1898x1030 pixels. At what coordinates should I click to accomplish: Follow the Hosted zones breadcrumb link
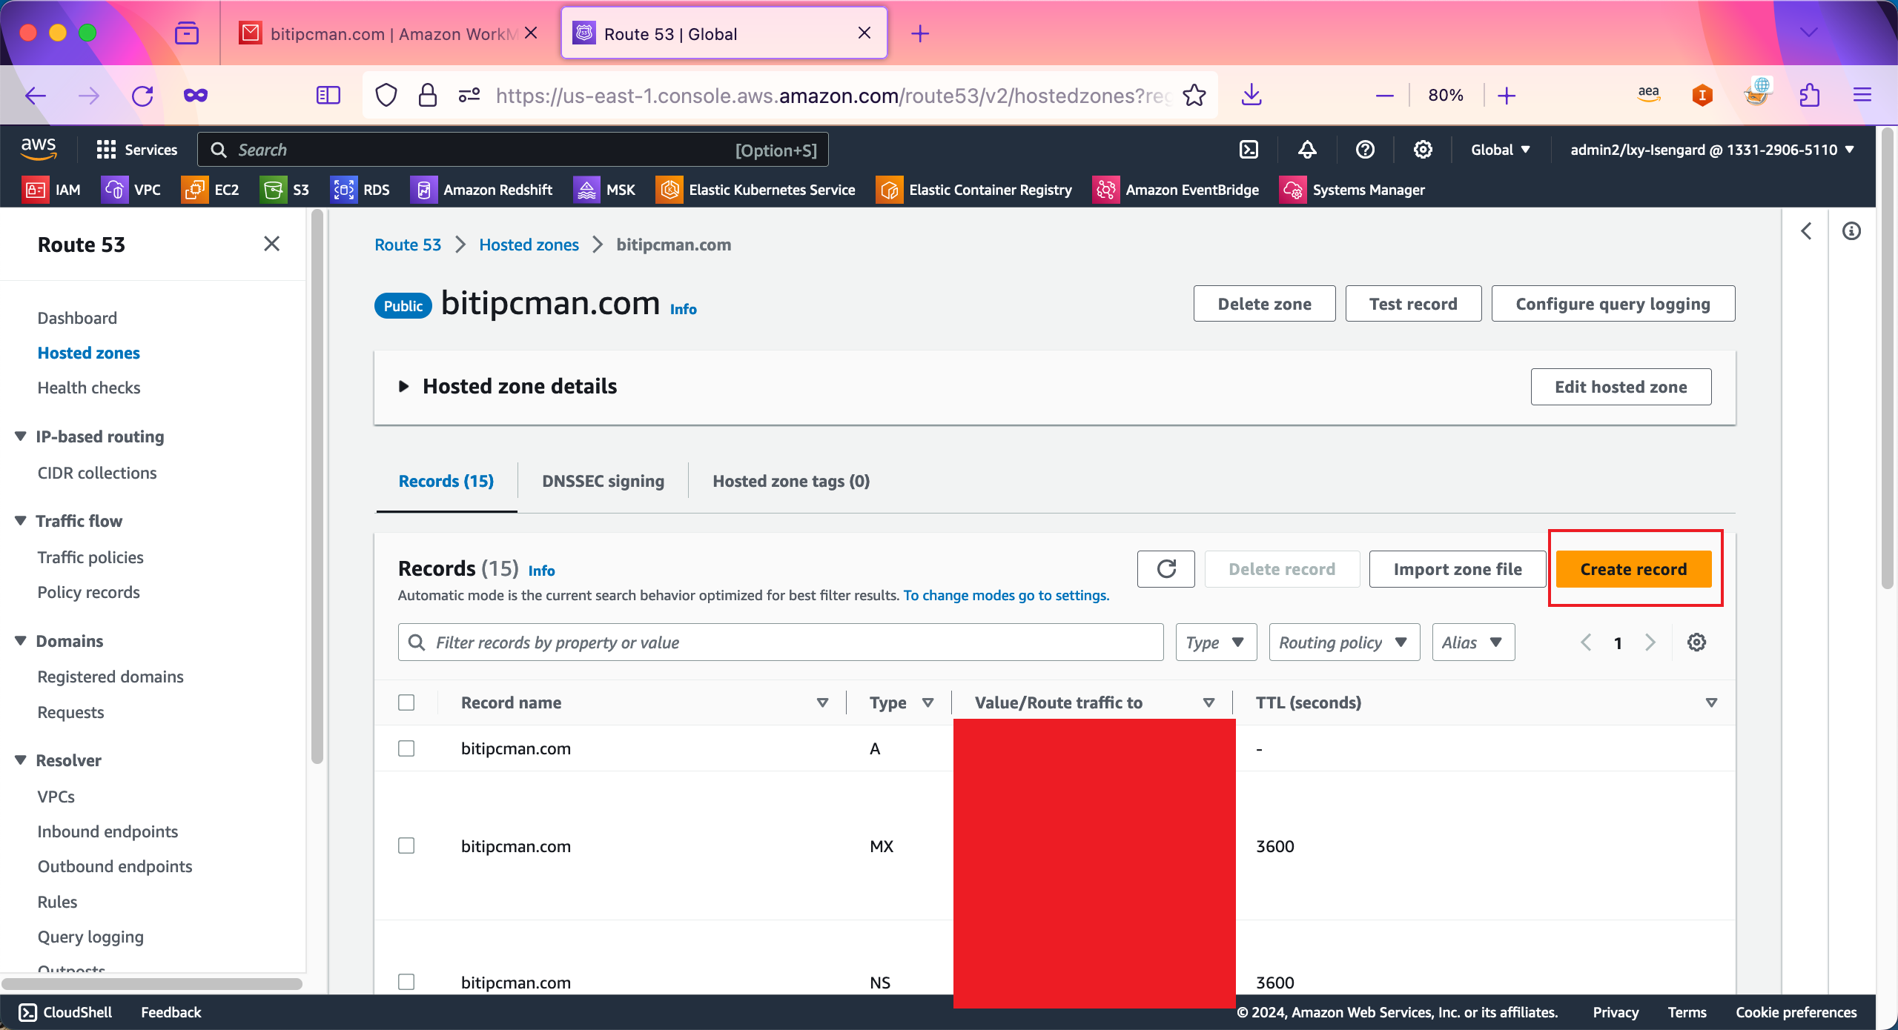pos(529,245)
